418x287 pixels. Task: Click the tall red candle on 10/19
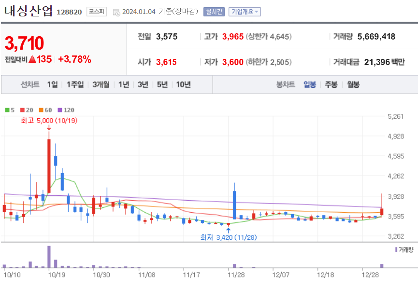coord(49,166)
